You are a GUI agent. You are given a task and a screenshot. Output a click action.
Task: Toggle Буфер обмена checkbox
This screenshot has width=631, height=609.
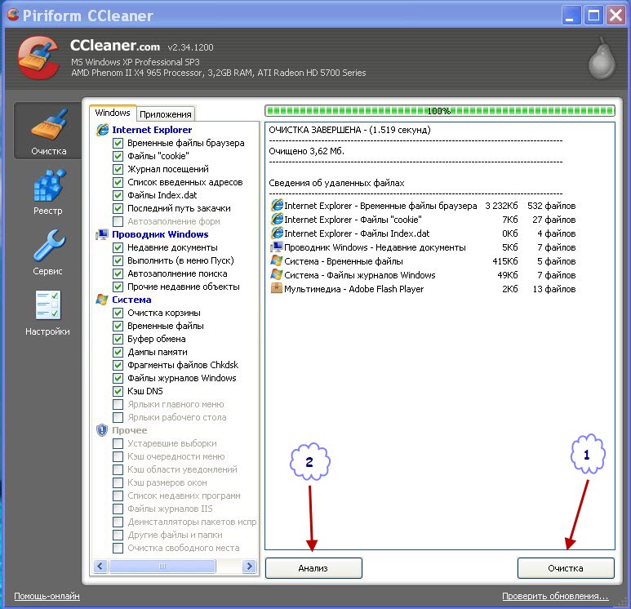tap(118, 339)
